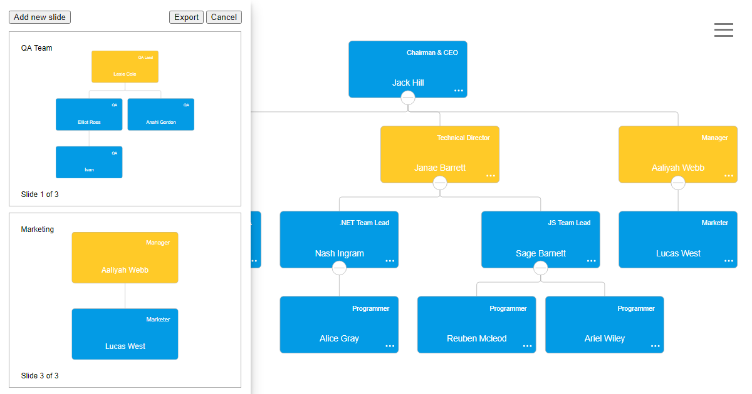Collapse Aaliyah Webb's subtree

pos(678,183)
